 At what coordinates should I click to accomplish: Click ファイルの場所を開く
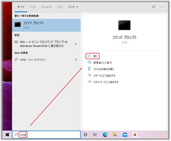[104, 69]
